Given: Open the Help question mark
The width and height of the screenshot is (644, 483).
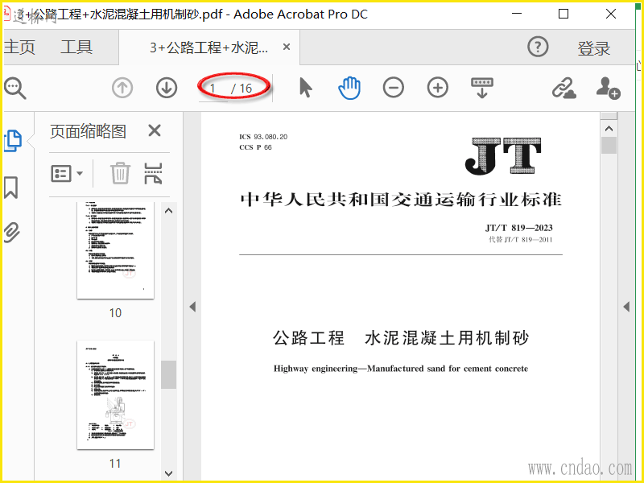Looking at the screenshot, I should pyautogui.click(x=538, y=47).
